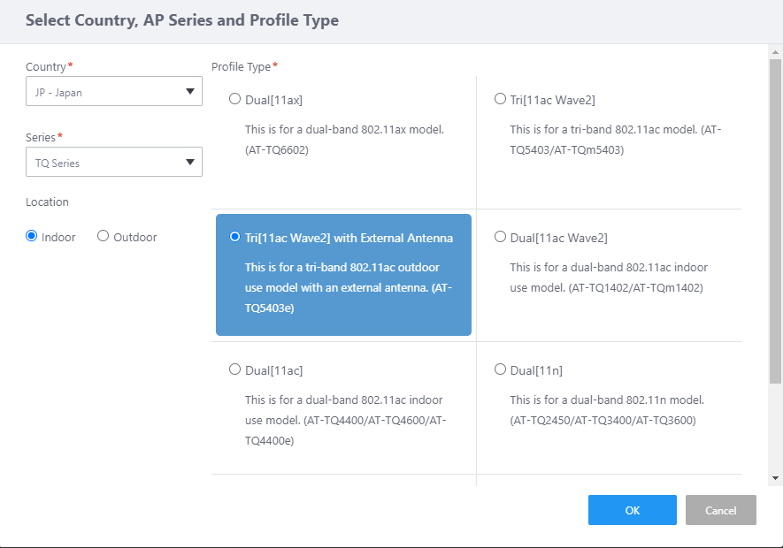The width and height of the screenshot is (783, 548).
Task: Click the Country dropdown arrow icon
Action: [190, 92]
